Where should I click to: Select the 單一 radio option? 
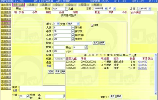(x=122, y=55)
